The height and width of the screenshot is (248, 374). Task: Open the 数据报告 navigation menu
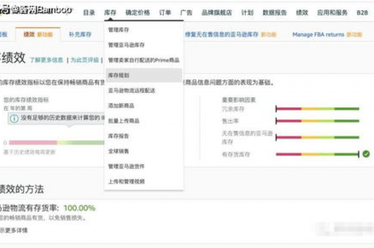pos(275,12)
